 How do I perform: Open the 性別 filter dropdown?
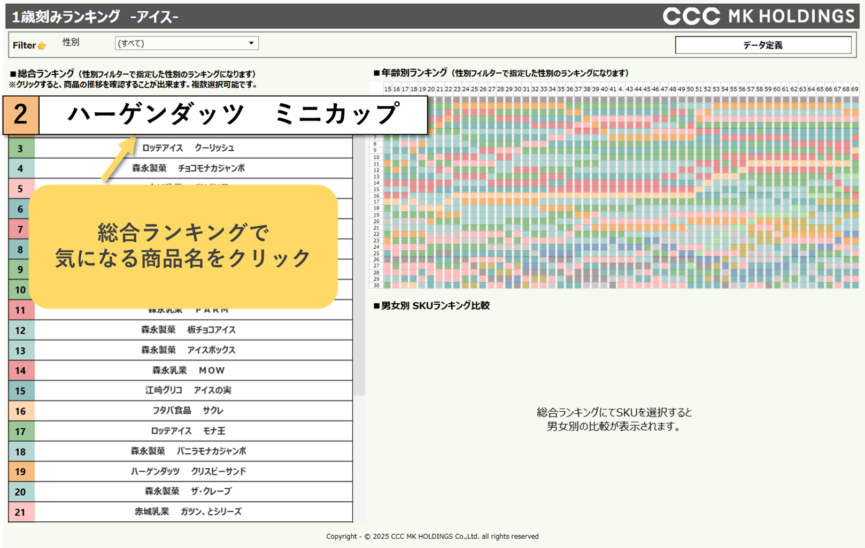pos(187,43)
